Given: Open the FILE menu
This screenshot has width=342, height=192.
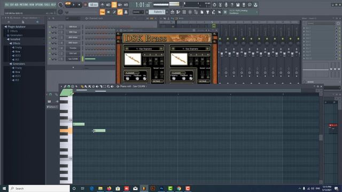Looking at the screenshot, I should click(x=7, y=5).
